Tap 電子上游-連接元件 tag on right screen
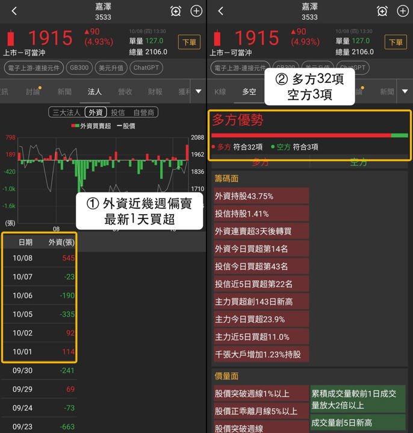This screenshot has width=413, height=433. click(240, 68)
